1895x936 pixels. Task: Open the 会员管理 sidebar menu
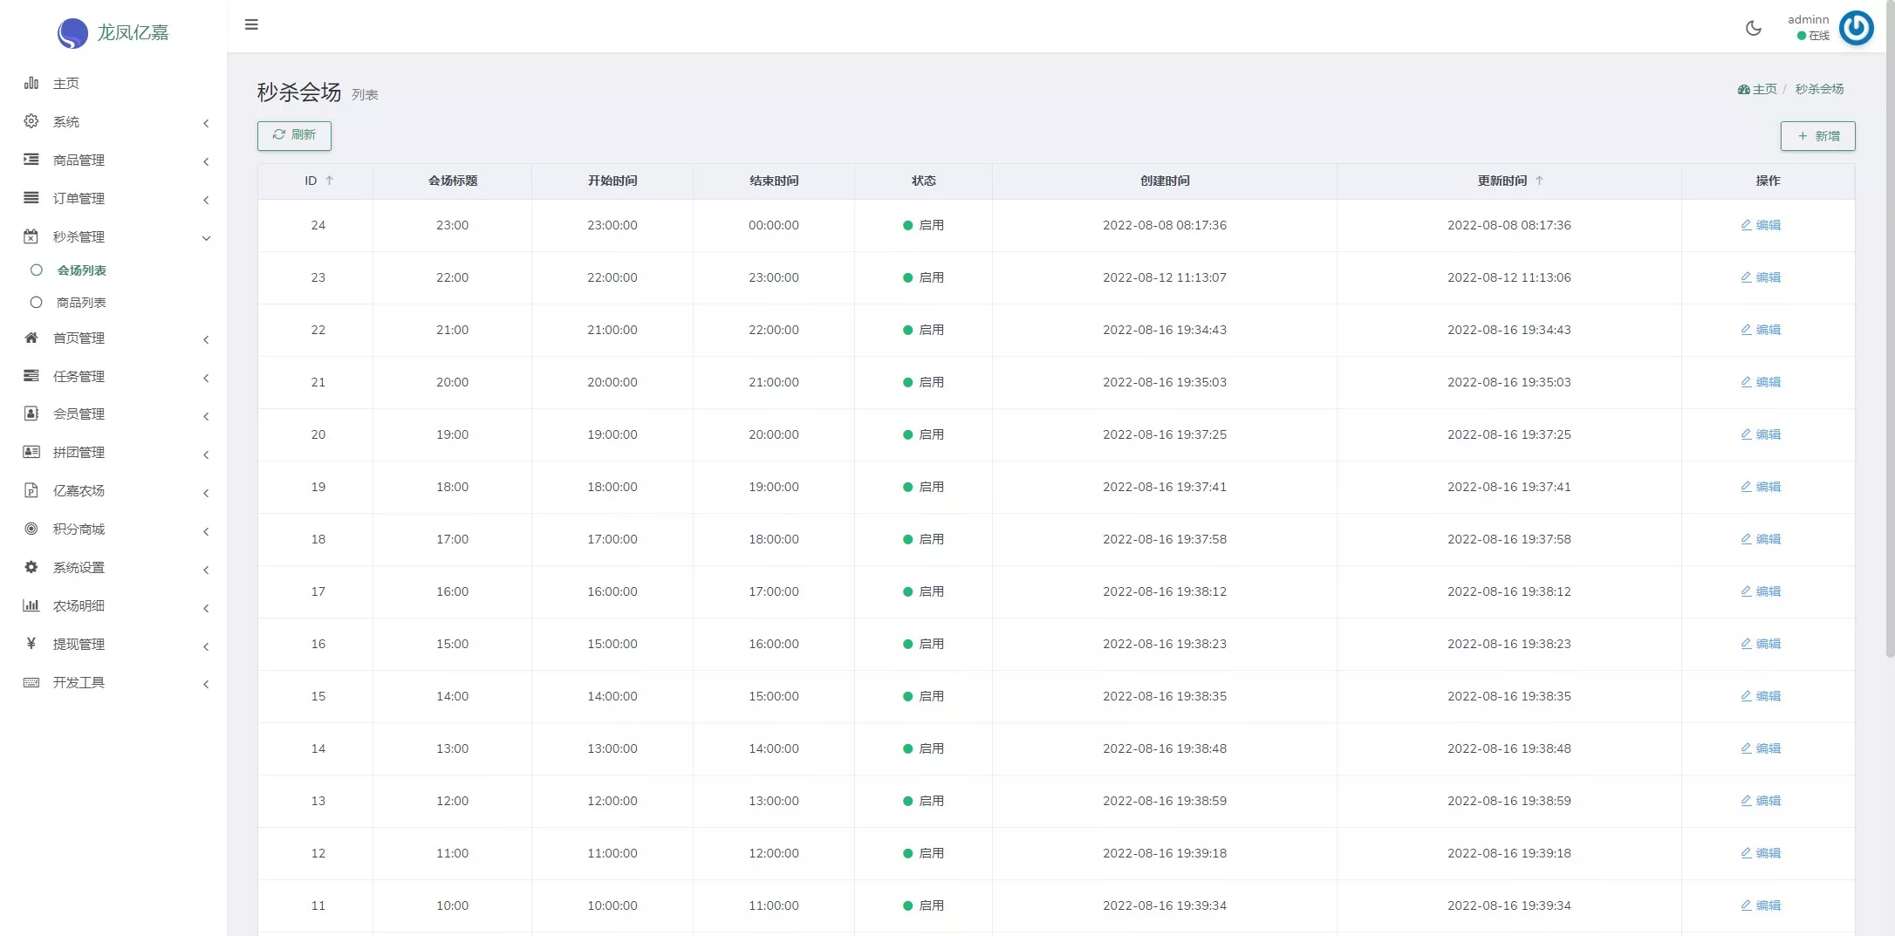click(79, 414)
